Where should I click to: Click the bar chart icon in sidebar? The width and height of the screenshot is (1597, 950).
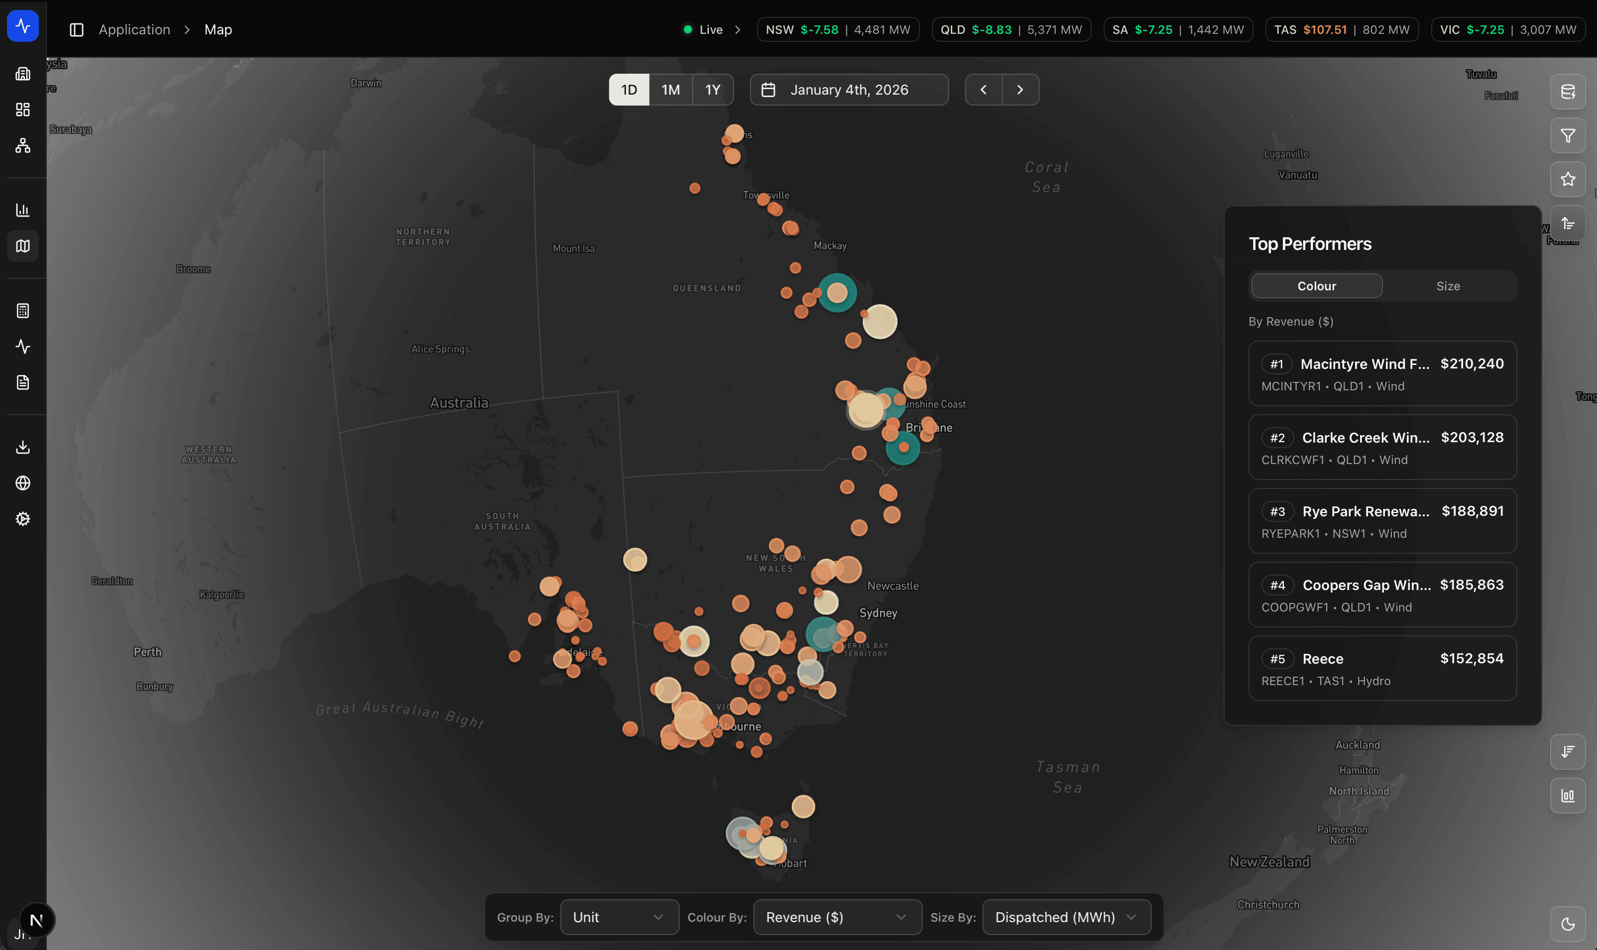tap(23, 210)
